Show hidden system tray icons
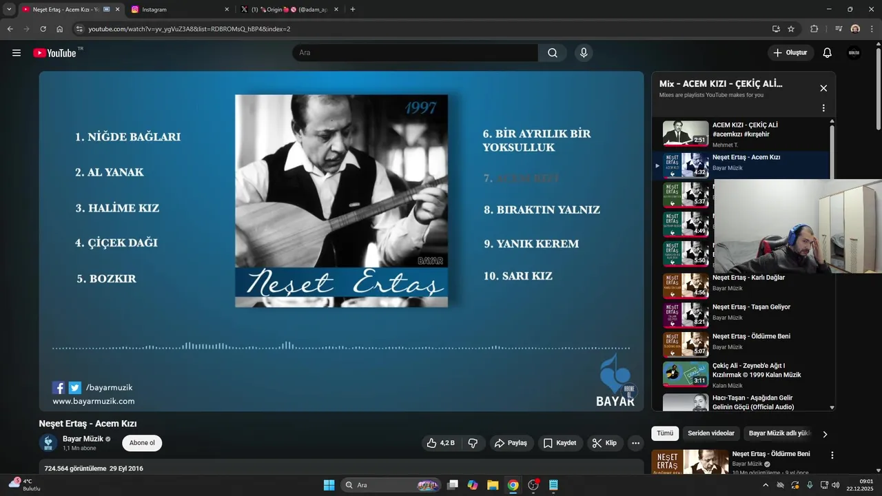 click(x=766, y=485)
